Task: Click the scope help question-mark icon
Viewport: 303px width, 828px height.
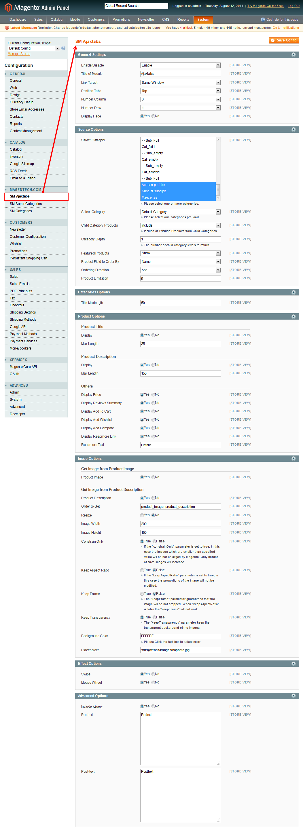Action: [63, 48]
